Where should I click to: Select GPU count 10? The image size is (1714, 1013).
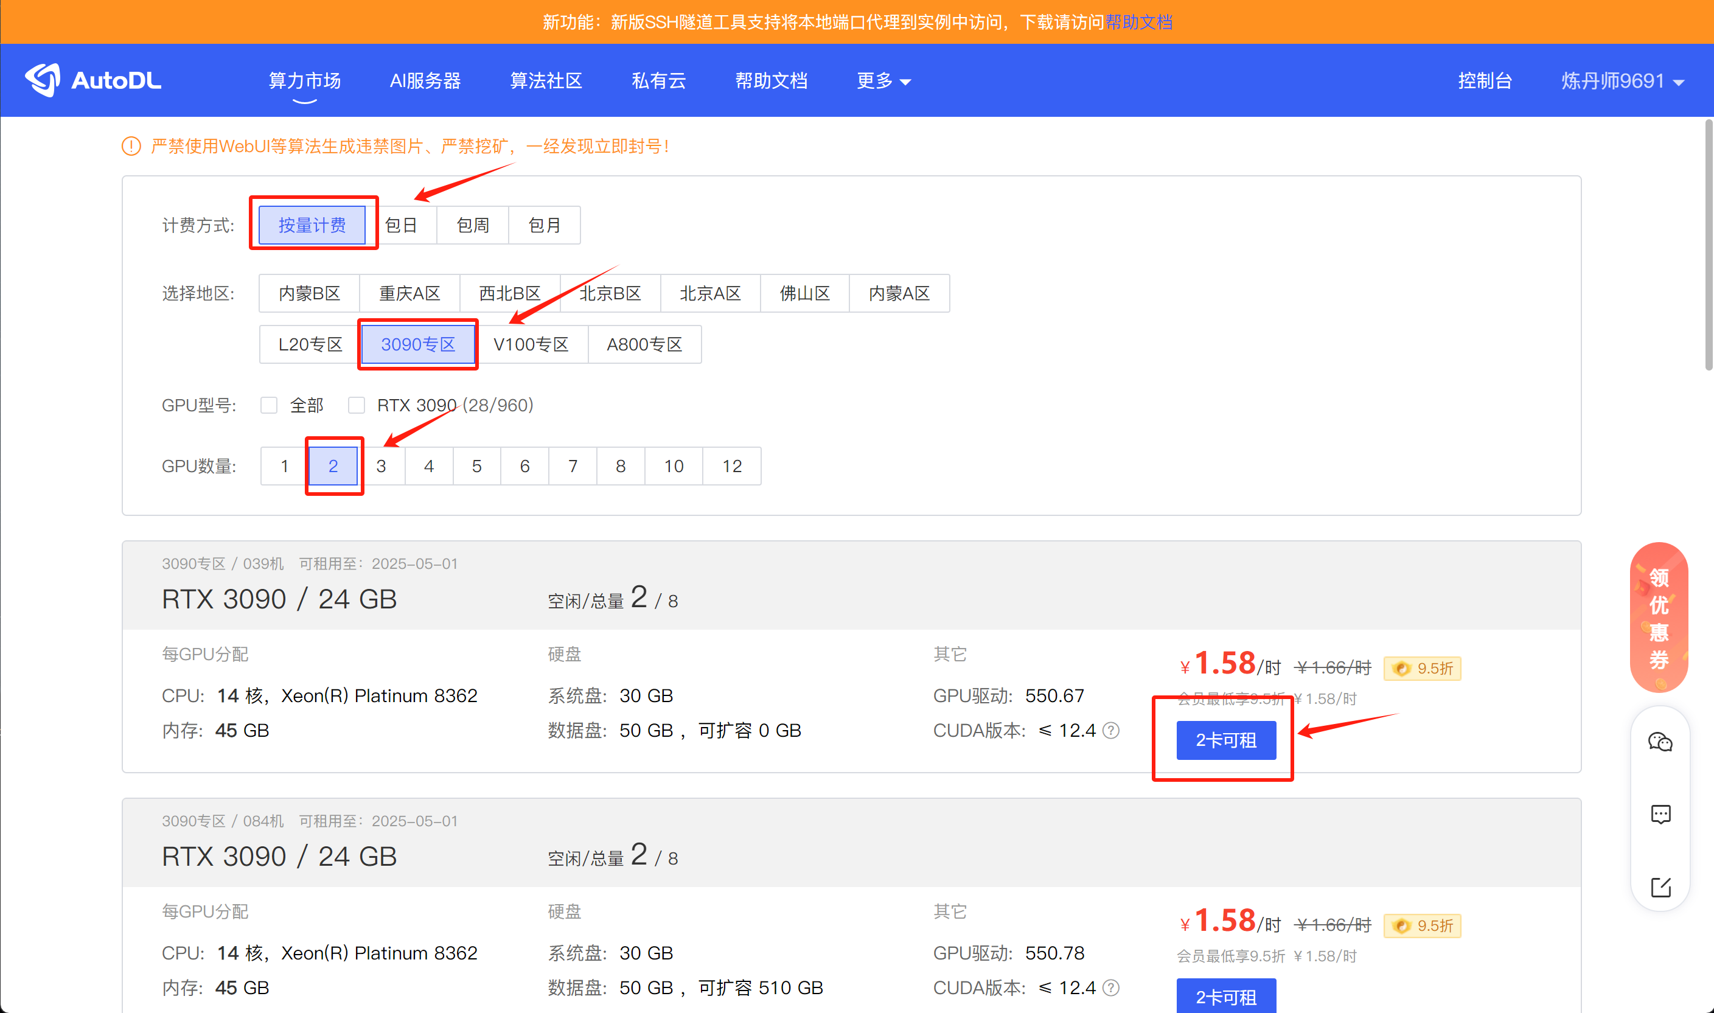(674, 466)
